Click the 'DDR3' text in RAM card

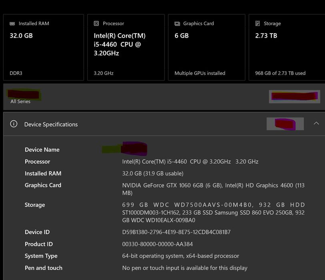coord(16,73)
